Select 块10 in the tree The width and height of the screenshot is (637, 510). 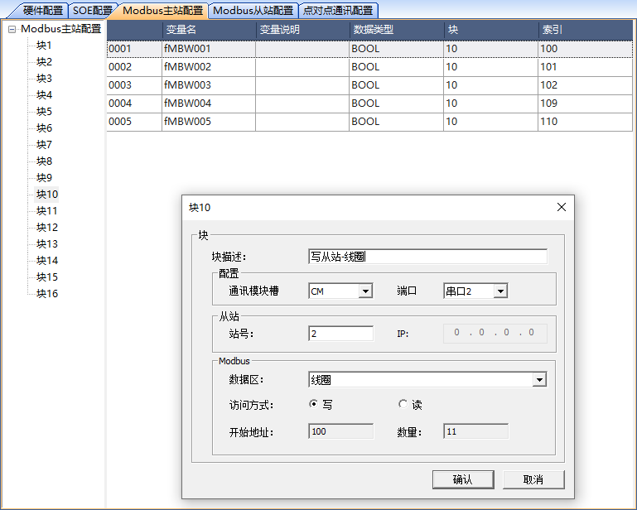[x=46, y=194]
